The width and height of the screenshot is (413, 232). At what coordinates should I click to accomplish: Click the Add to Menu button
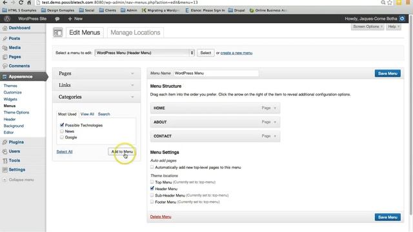[122, 151]
